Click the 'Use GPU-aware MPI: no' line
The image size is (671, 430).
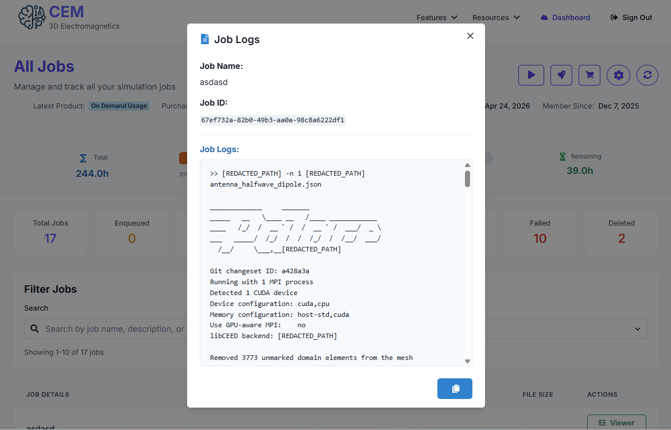(x=258, y=325)
